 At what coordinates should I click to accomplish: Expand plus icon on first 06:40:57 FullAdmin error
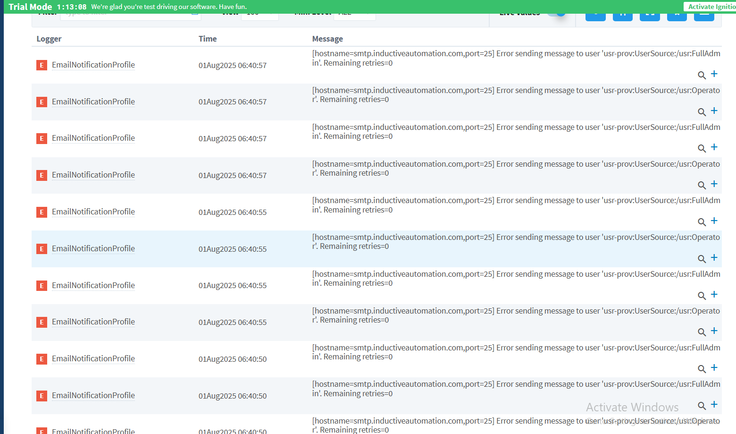click(x=714, y=74)
